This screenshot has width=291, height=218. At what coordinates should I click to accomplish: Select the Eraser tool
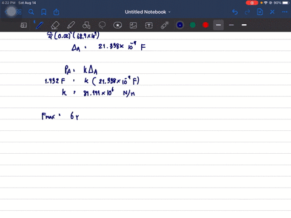[x=55, y=25]
